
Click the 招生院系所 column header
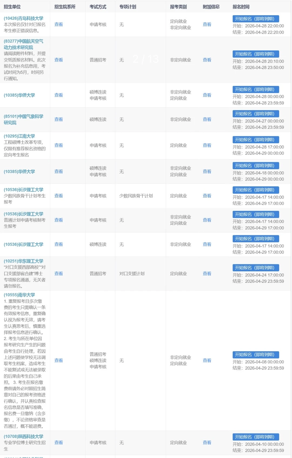pos(65,7)
